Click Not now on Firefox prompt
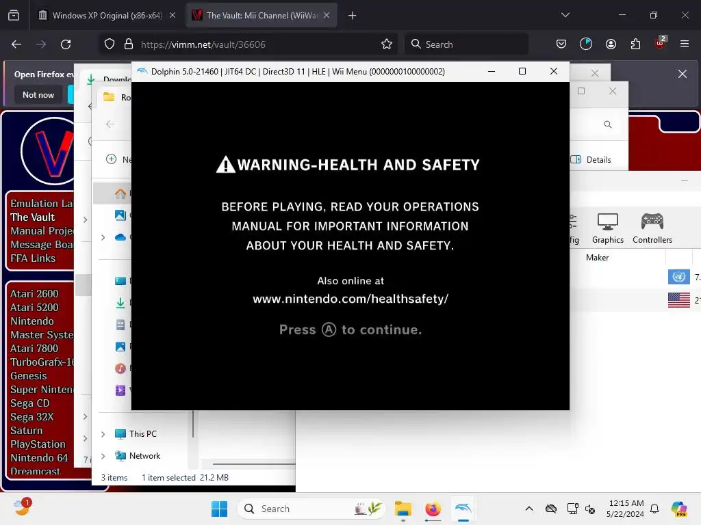Screen dimensions: 701x525 (x=38, y=94)
